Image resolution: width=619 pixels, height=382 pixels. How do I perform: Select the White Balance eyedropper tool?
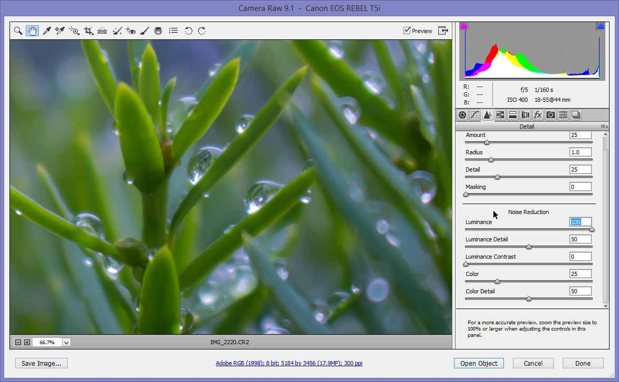pos(46,30)
